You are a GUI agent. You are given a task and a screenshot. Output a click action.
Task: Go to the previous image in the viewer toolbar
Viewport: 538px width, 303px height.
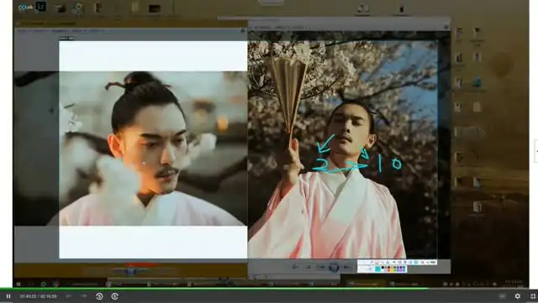tap(322, 267)
